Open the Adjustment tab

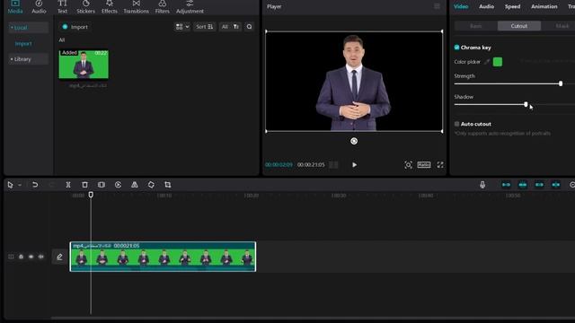coord(190,6)
